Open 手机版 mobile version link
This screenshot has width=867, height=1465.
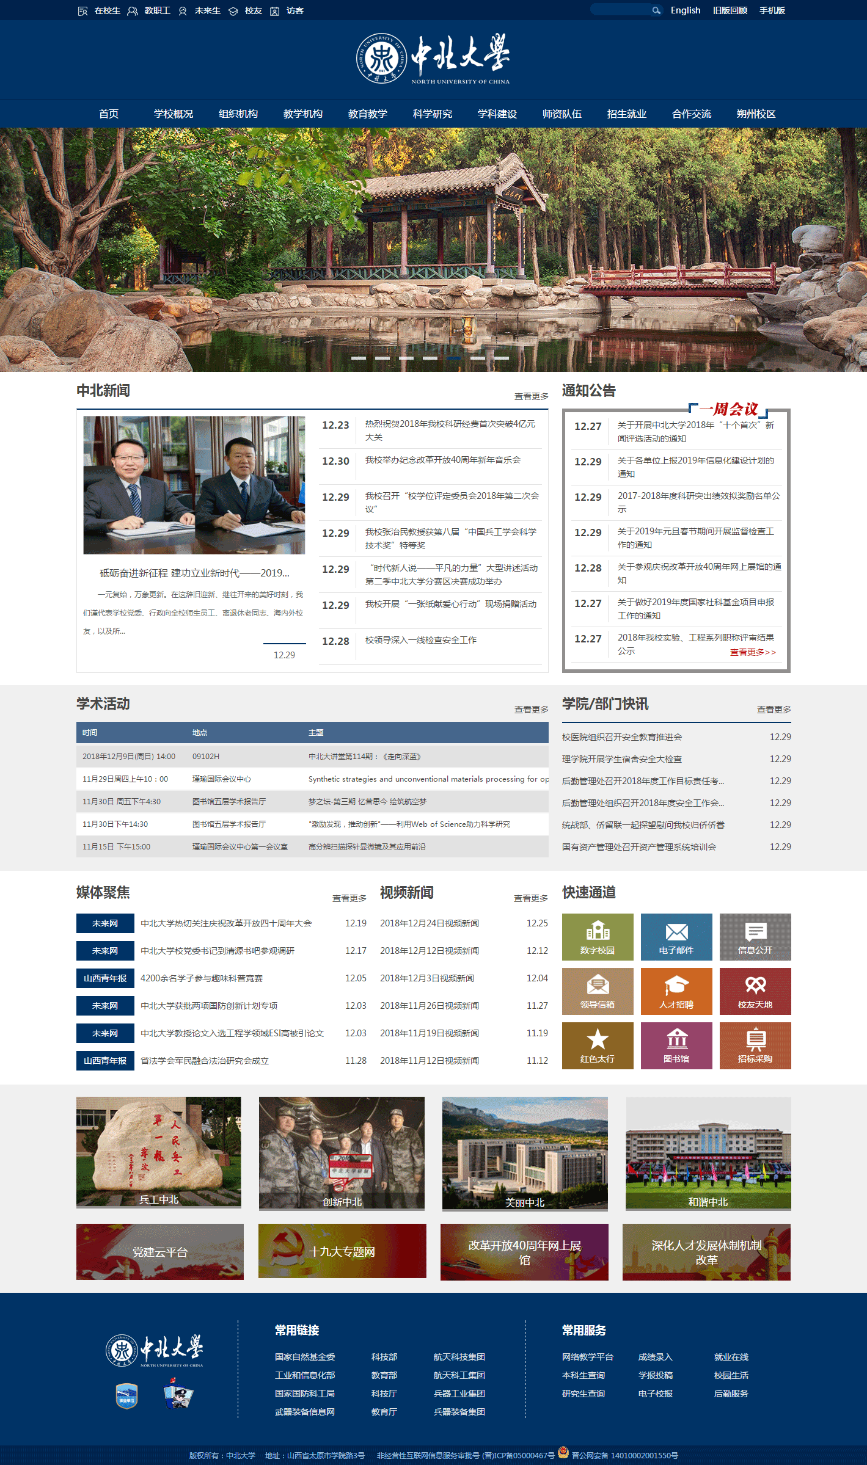772,10
